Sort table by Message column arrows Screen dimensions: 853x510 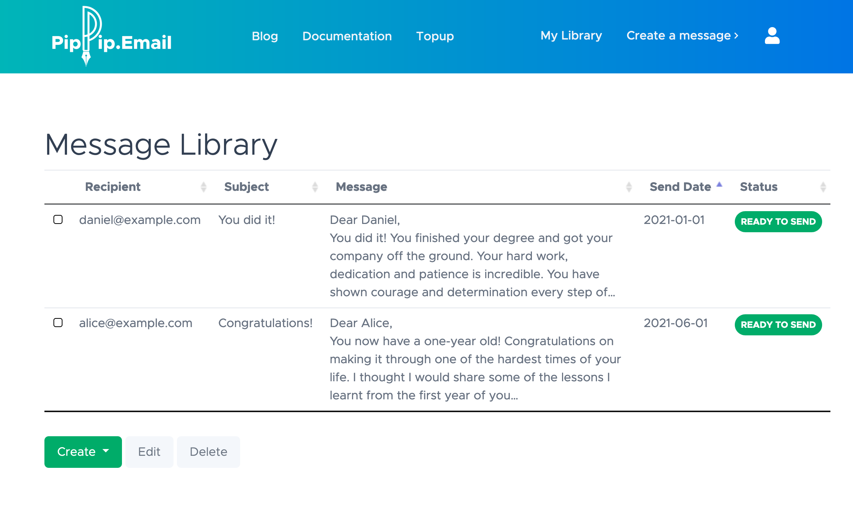pos(629,187)
